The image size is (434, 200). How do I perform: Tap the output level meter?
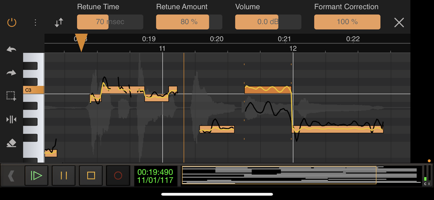click(x=426, y=175)
